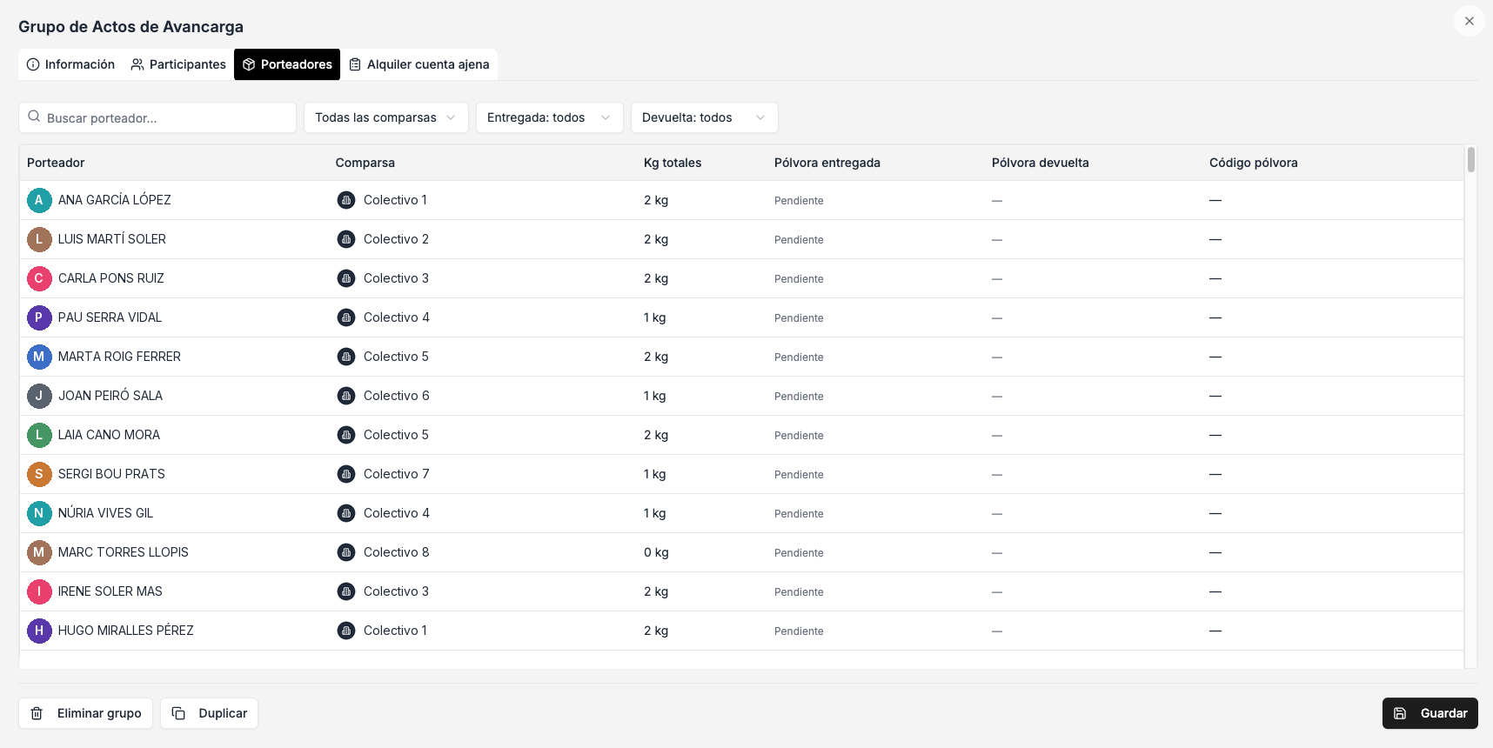Click the avatar icon for Irene Soler Mas
The image size is (1493, 748).
(x=39, y=591)
